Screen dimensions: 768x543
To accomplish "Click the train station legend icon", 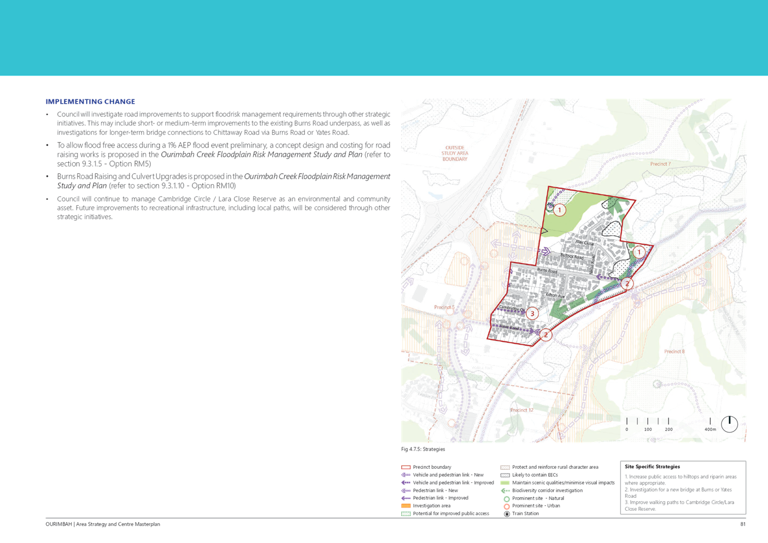I will tap(506, 514).
